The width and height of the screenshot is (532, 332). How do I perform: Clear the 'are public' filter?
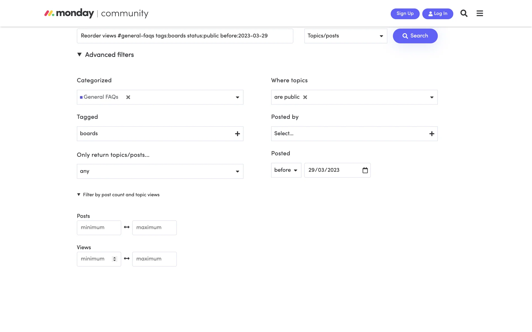305,97
